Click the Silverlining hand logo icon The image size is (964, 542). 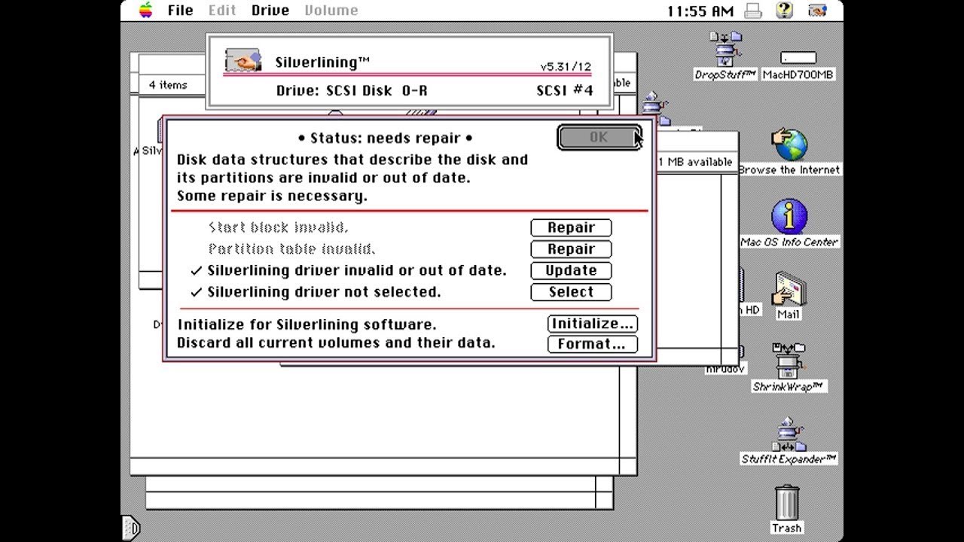[243, 61]
